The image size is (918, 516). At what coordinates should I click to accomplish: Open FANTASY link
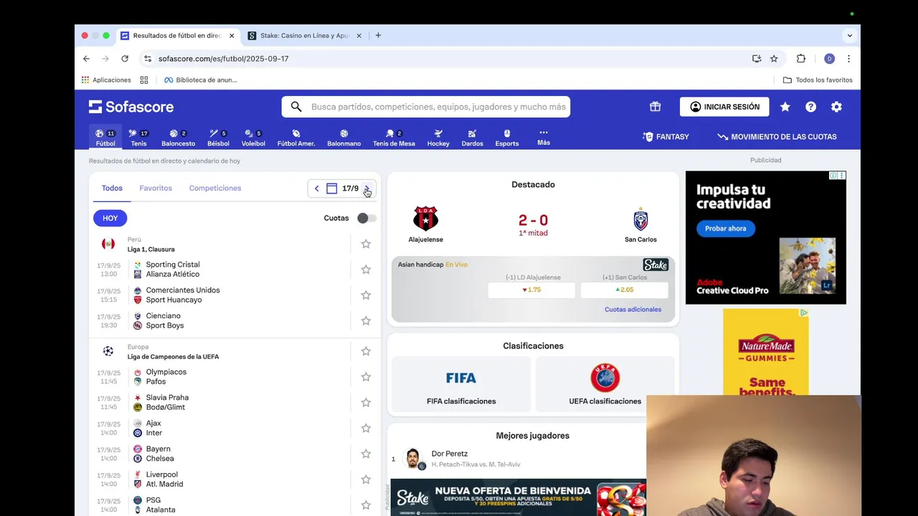(x=666, y=137)
